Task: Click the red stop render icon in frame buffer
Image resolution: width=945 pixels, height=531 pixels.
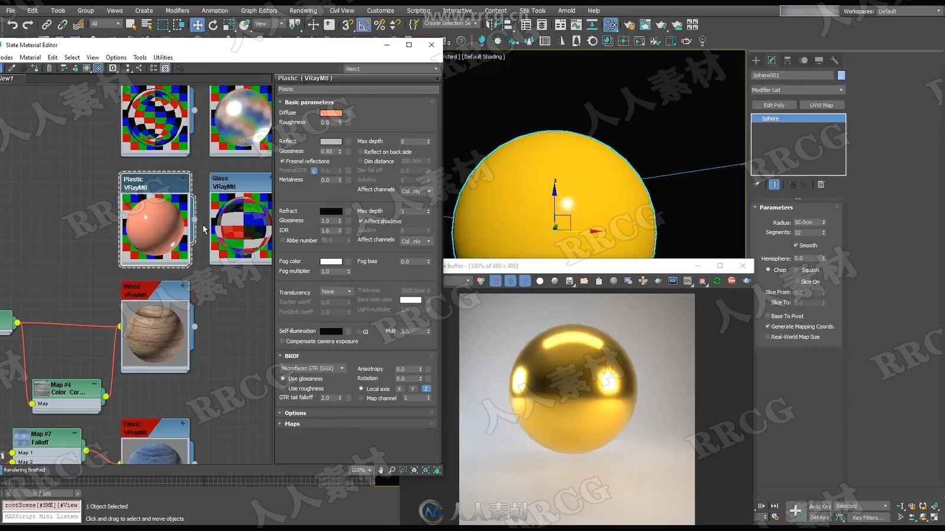Action: tap(732, 281)
